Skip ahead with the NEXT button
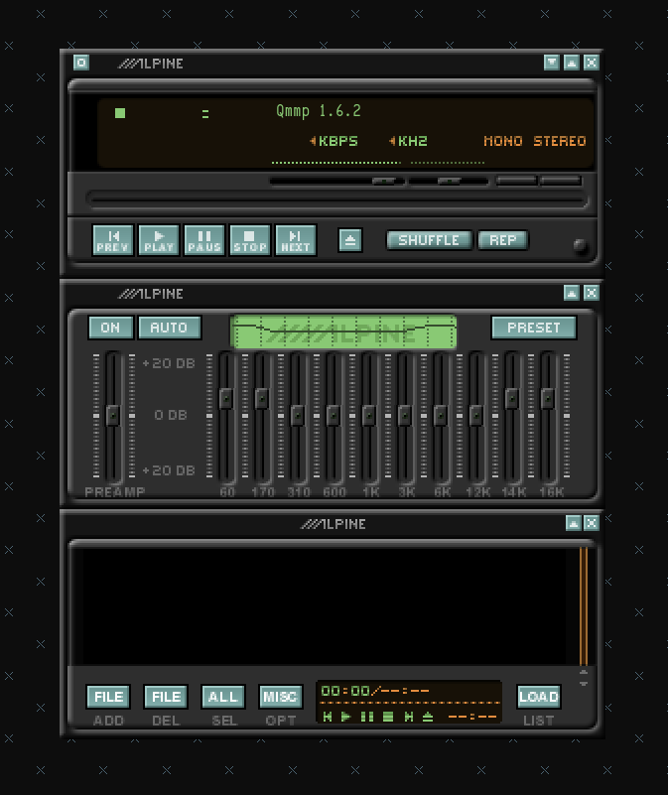This screenshot has height=795, width=668. click(296, 240)
